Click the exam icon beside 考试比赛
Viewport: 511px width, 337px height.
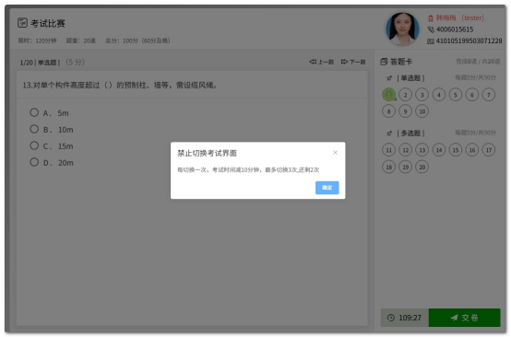click(22, 23)
